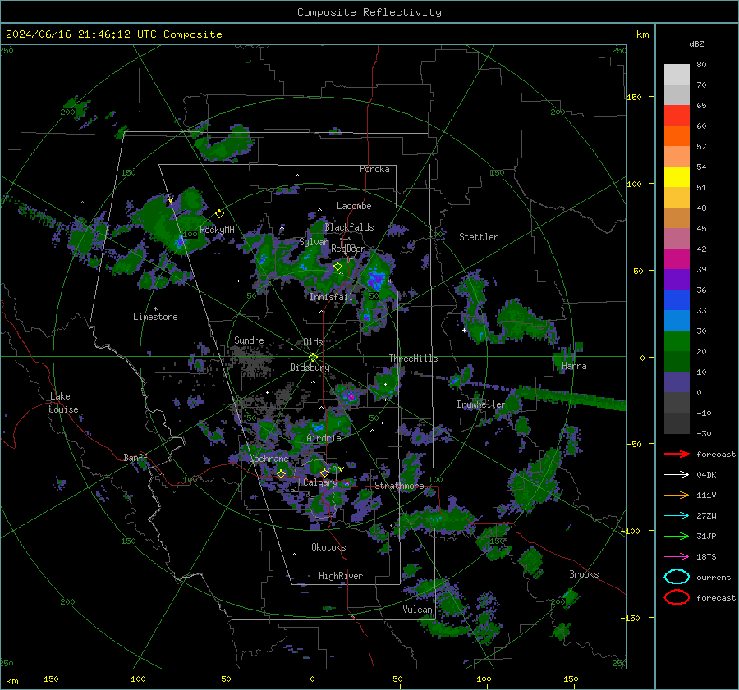Click the RockyMH label on map

coord(217,230)
